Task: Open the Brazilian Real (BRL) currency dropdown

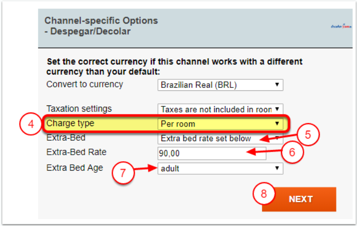Action: (x=220, y=85)
